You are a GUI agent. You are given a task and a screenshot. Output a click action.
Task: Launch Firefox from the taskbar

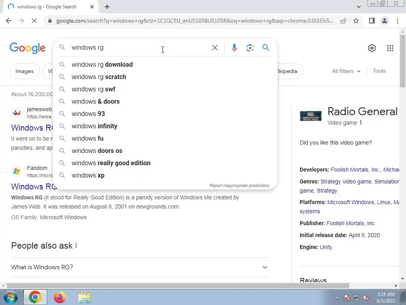(60, 297)
